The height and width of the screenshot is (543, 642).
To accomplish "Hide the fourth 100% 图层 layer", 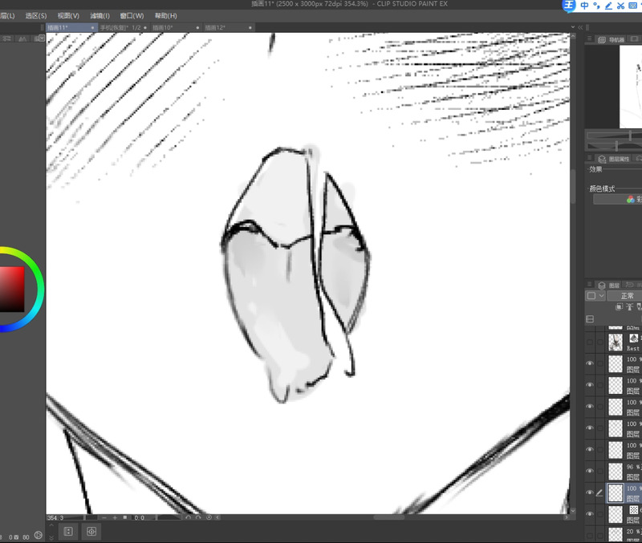I will 590,428.
